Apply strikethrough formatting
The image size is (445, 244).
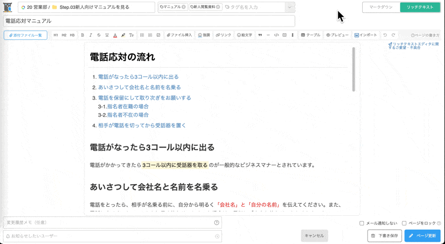coord(98,35)
